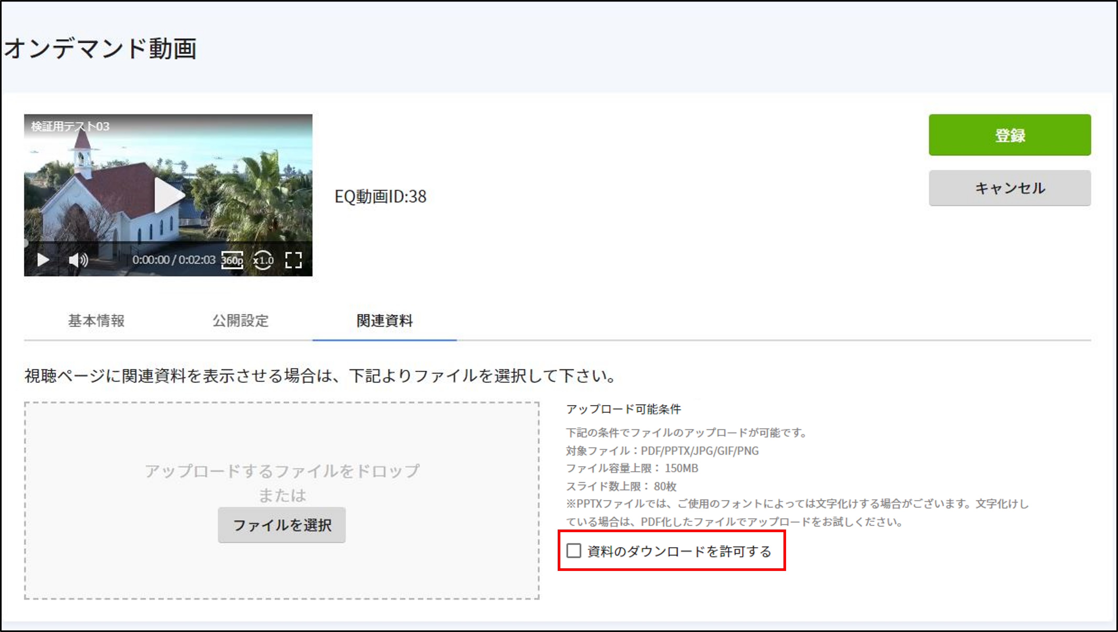Image resolution: width=1118 pixels, height=632 pixels.
Task: Click the playback time 0:00:00 / 0:02:03
Action: tap(174, 260)
